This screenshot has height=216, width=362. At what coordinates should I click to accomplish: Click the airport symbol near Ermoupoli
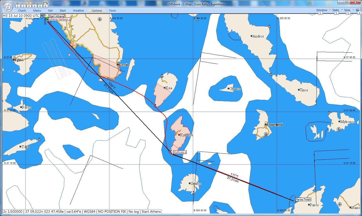[266, 134]
